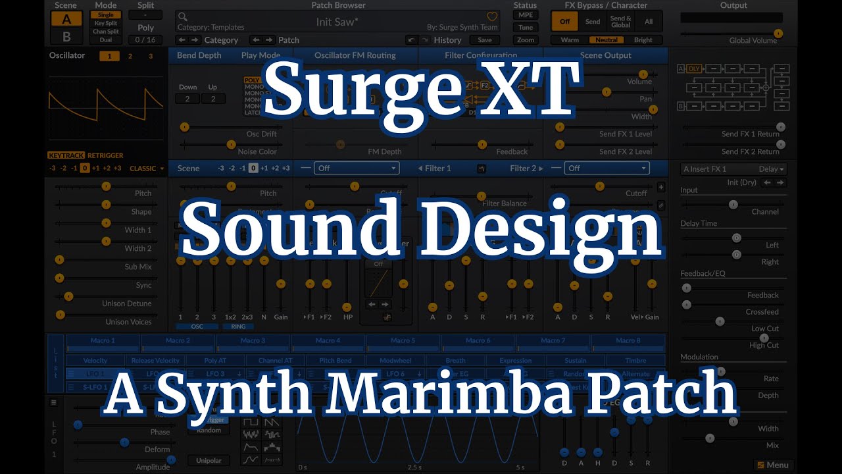842x474 pixels.
Task: Open the Delay effect type dropdown
Action: point(772,169)
